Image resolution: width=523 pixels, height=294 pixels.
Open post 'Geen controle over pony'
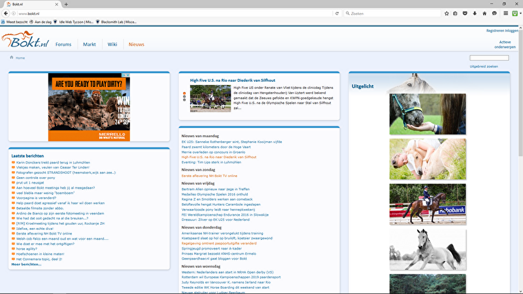tap(36, 178)
